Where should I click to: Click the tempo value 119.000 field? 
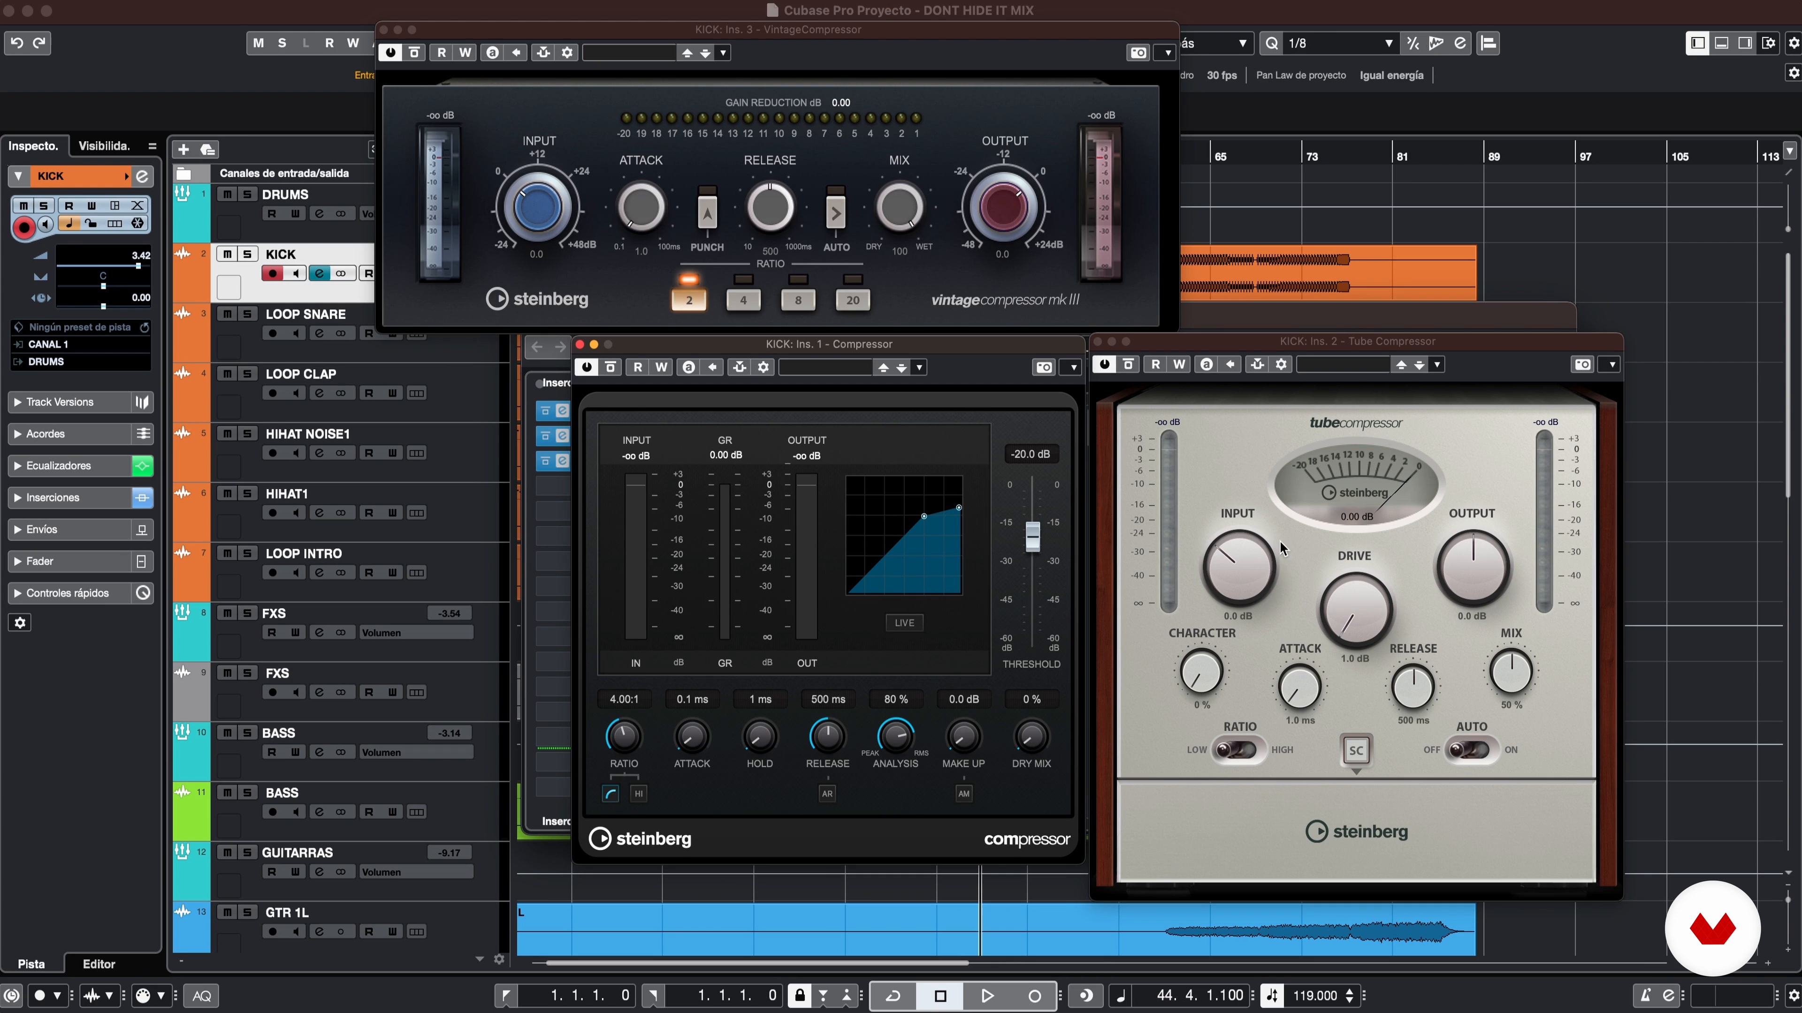click(1315, 996)
